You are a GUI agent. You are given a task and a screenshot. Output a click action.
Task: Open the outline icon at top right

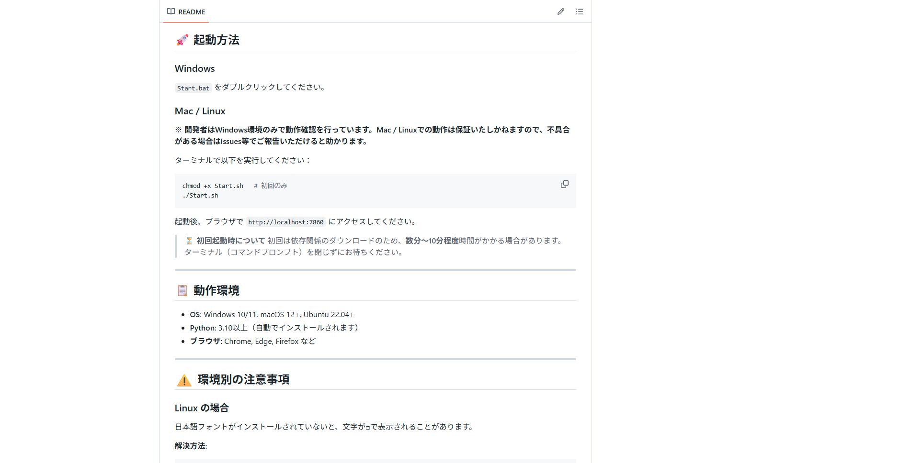tap(579, 11)
